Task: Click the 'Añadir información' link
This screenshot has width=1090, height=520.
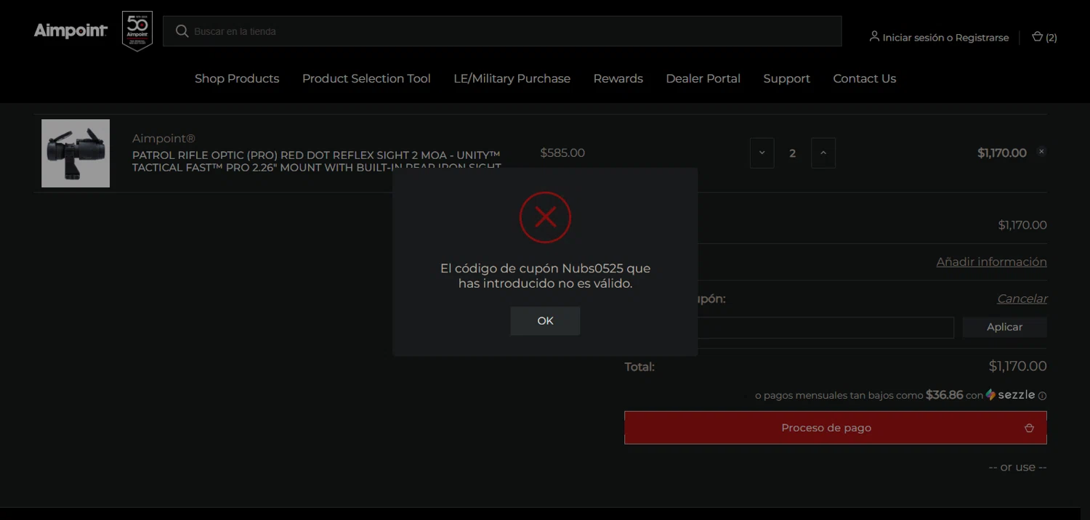Action: pos(991,261)
